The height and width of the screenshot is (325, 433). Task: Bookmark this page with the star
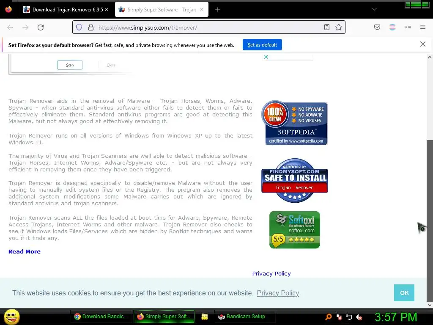339,27
